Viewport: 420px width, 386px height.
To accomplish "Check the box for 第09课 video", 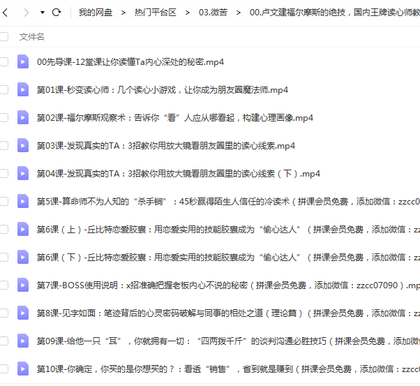I will tap(3, 341).
